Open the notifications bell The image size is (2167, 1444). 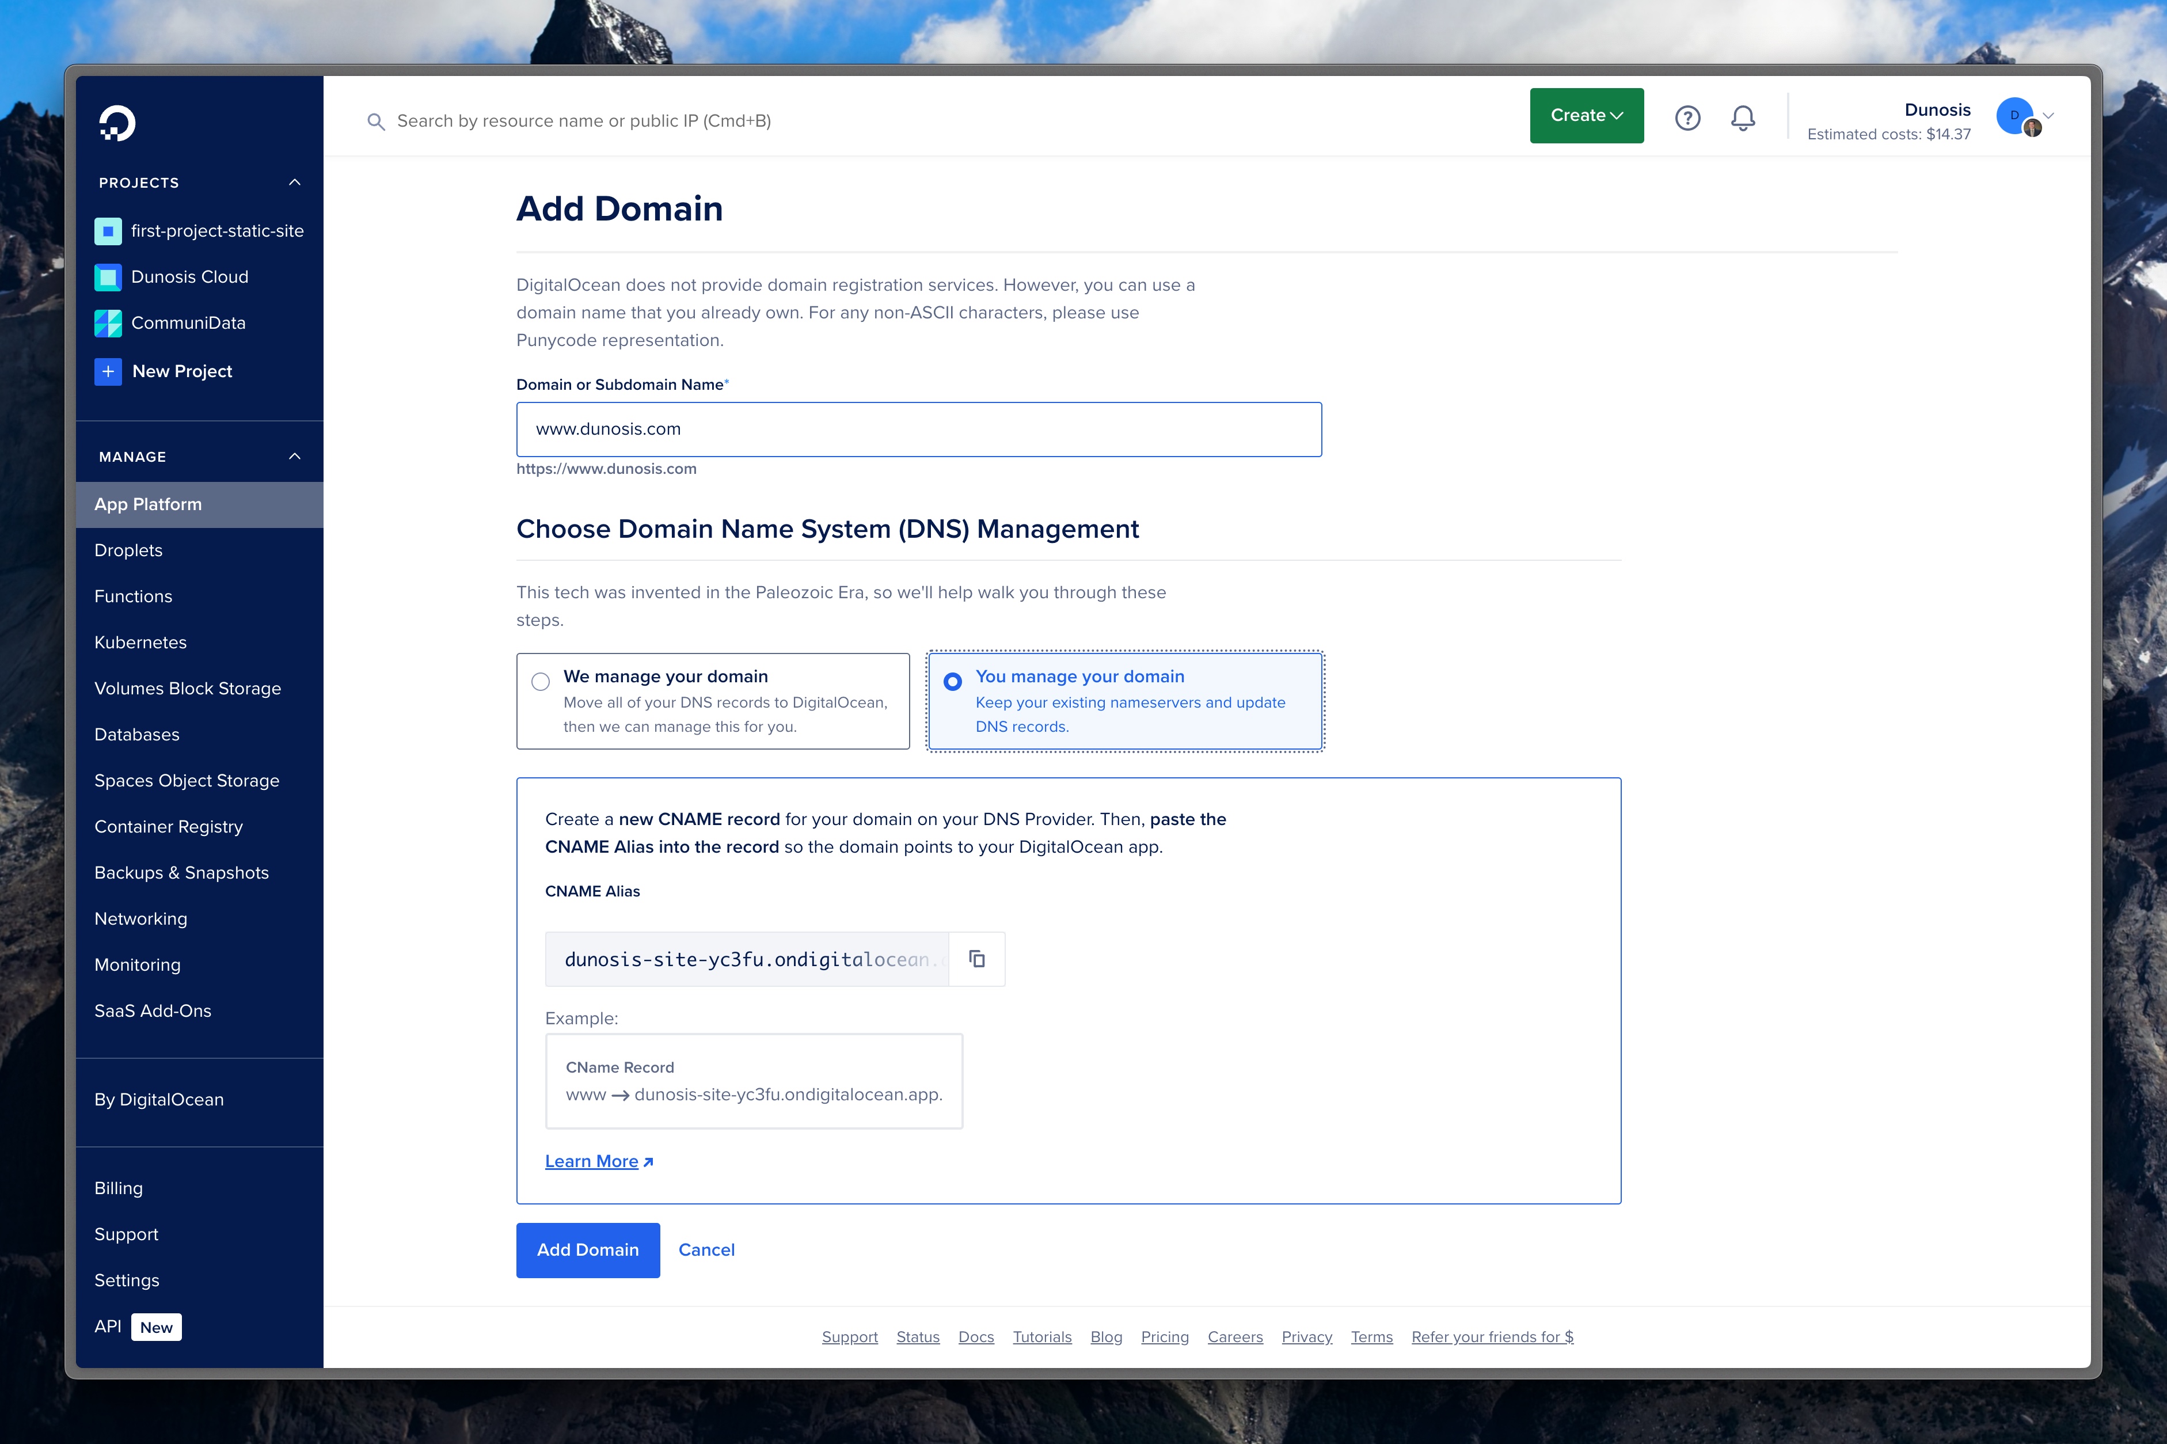click(1742, 118)
